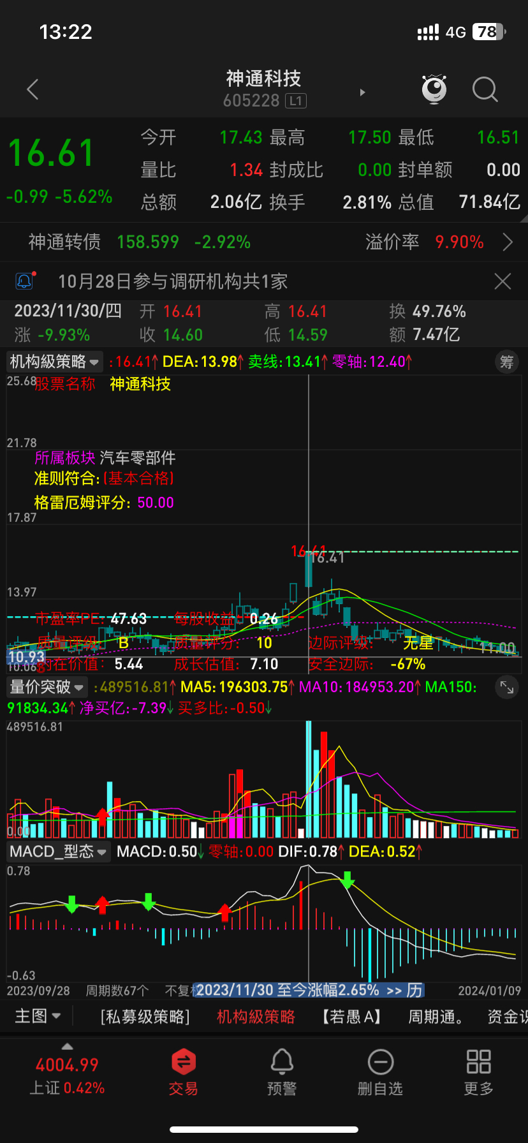Select the 机构級策略 bottom tab
Screen dimensions: 528x1143
pyautogui.click(x=256, y=1017)
